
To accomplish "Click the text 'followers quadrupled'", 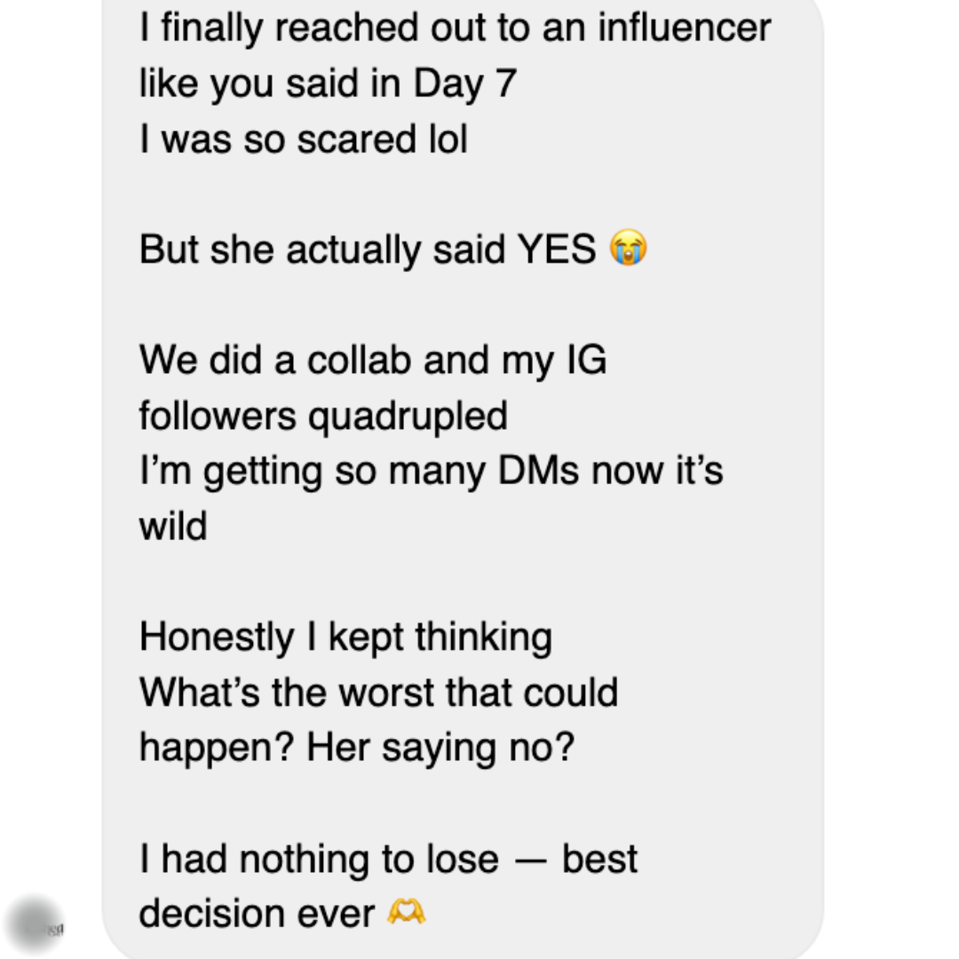I will pos(323,416).
